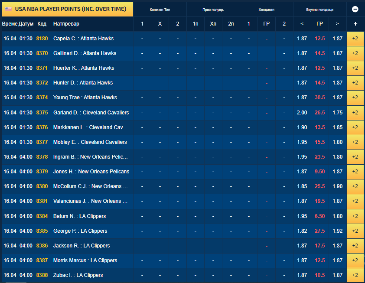365x283 pixels.
Task: Show +2 markets for Mobley E.
Action: click(x=355, y=142)
